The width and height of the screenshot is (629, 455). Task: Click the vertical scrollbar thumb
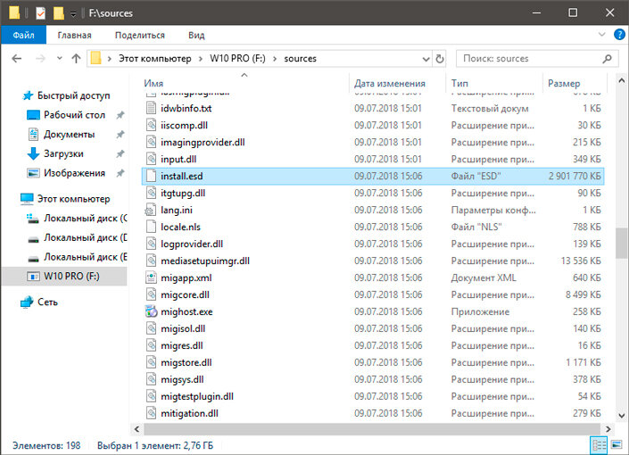click(621, 244)
